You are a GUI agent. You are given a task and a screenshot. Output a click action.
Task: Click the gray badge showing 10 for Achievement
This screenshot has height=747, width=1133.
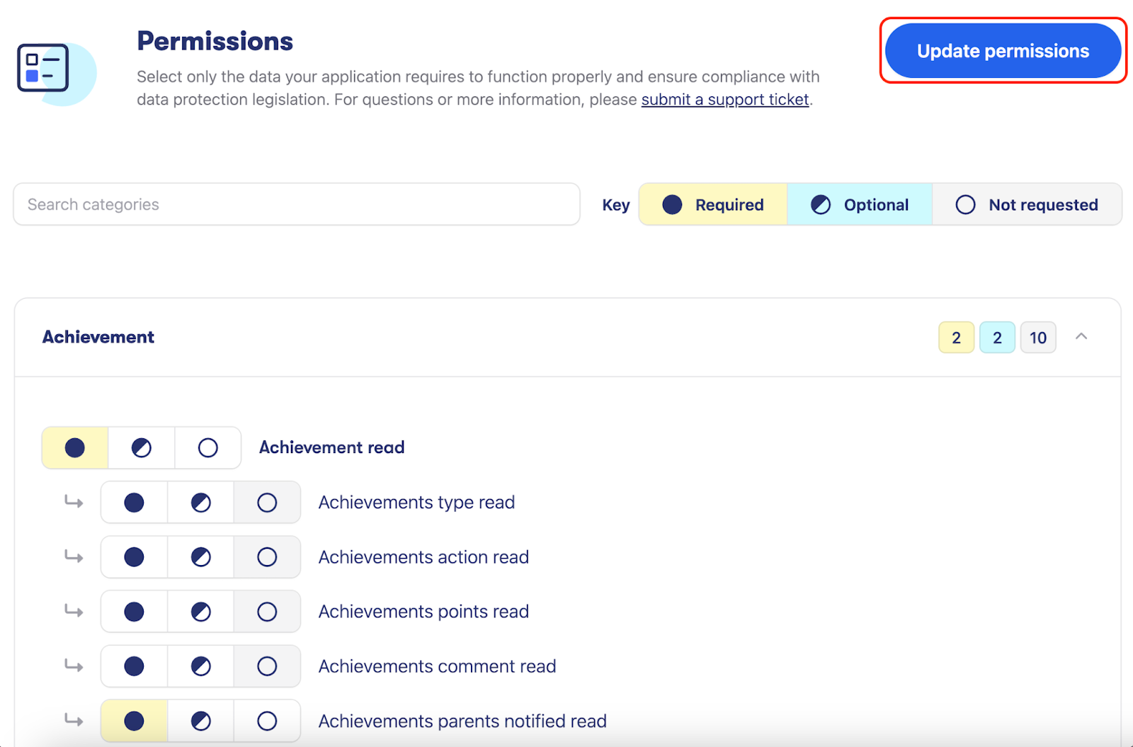click(x=1037, y=337)
